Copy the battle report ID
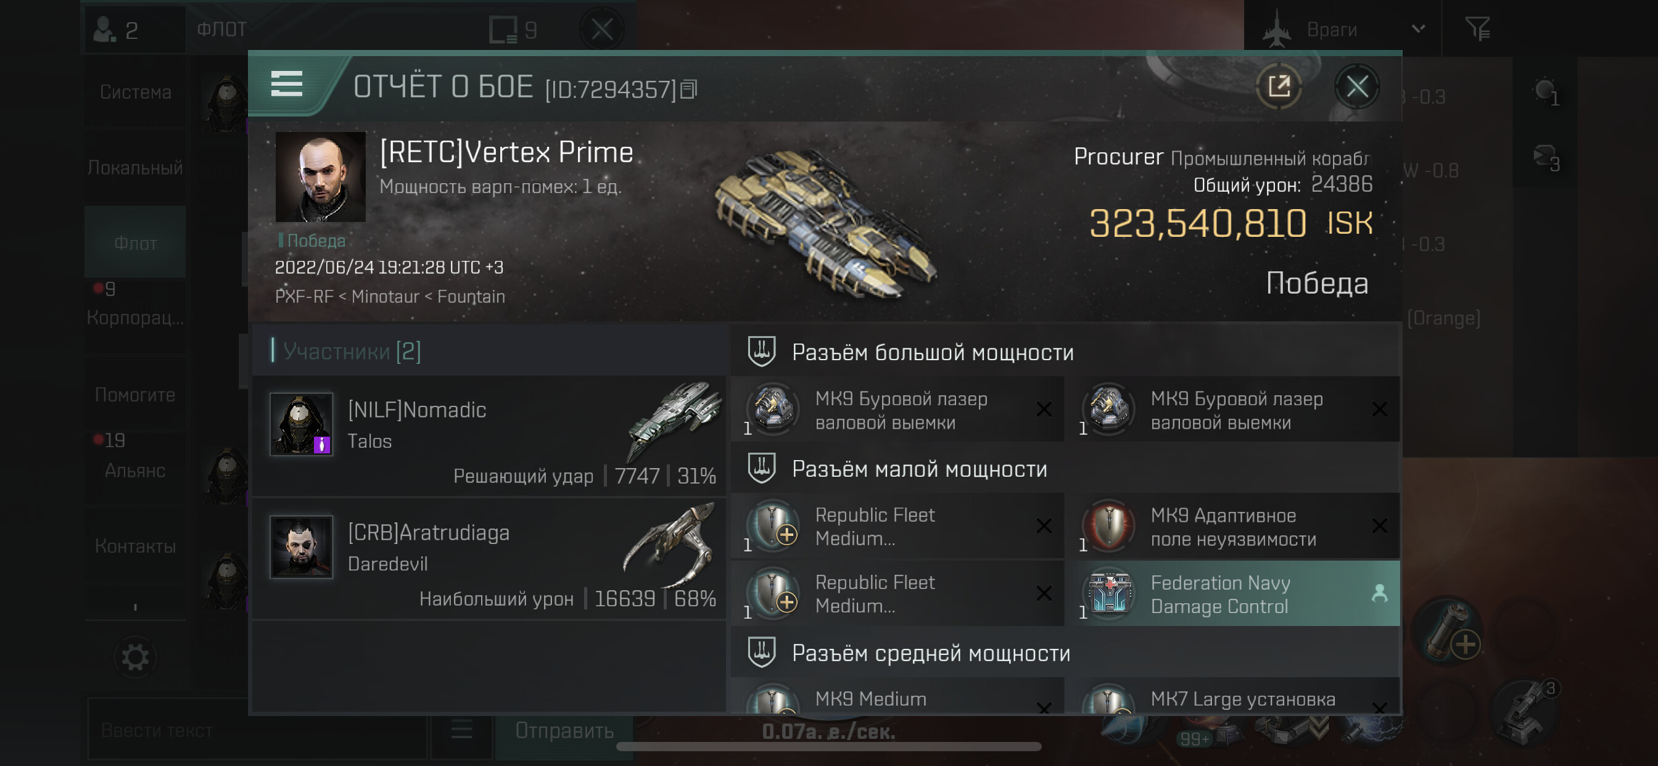 click(x=689, y=89)
